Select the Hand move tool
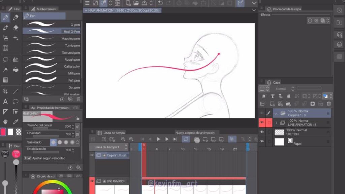This screenshot has height=194, width=345. coord(5,122)
